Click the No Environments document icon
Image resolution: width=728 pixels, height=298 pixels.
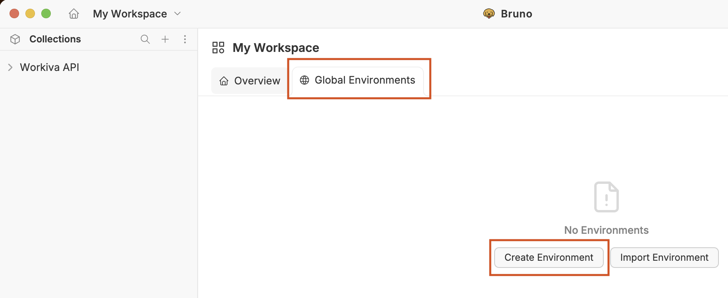(607, 197)
